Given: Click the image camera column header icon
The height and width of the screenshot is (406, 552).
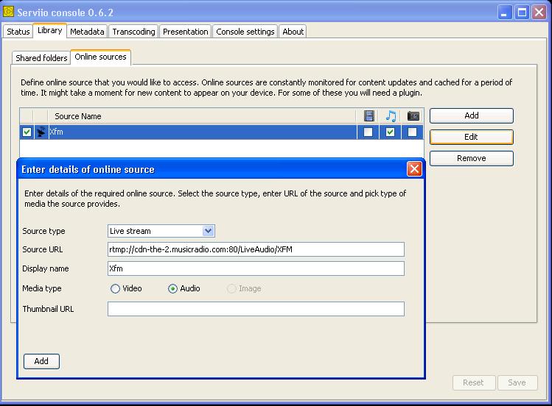Looking at the screenshot, I should [413, 116].
